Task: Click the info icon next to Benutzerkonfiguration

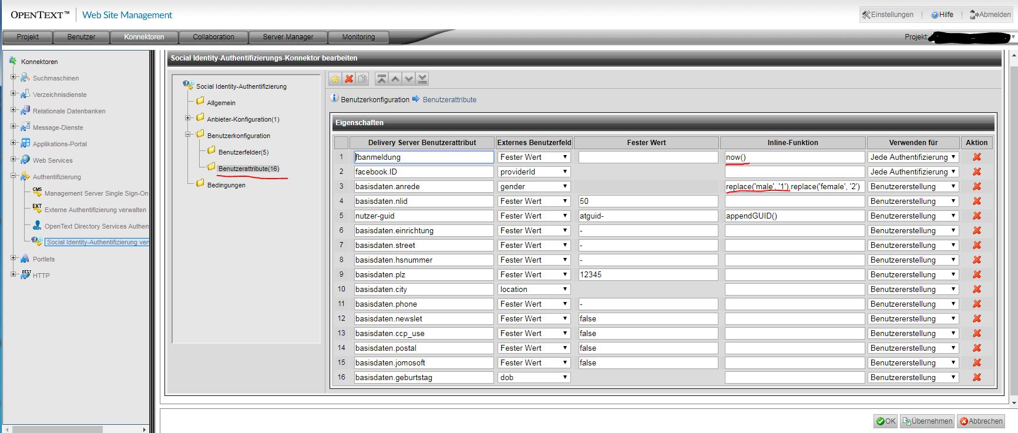Action: click(334, 99)
